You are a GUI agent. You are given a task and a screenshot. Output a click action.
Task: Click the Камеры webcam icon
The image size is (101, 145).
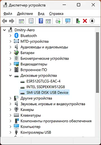pos(16,109)
